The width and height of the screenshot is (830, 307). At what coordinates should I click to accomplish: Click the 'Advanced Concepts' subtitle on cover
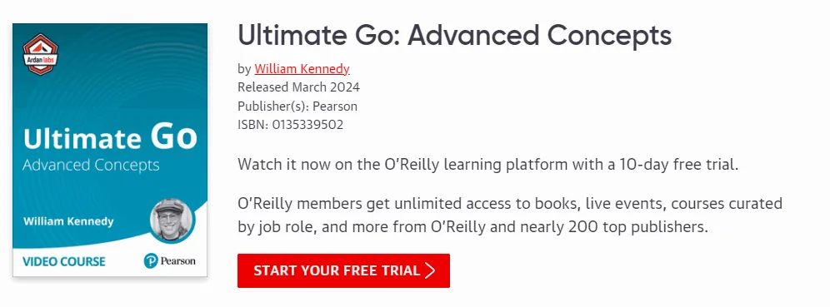pos(91,166)
